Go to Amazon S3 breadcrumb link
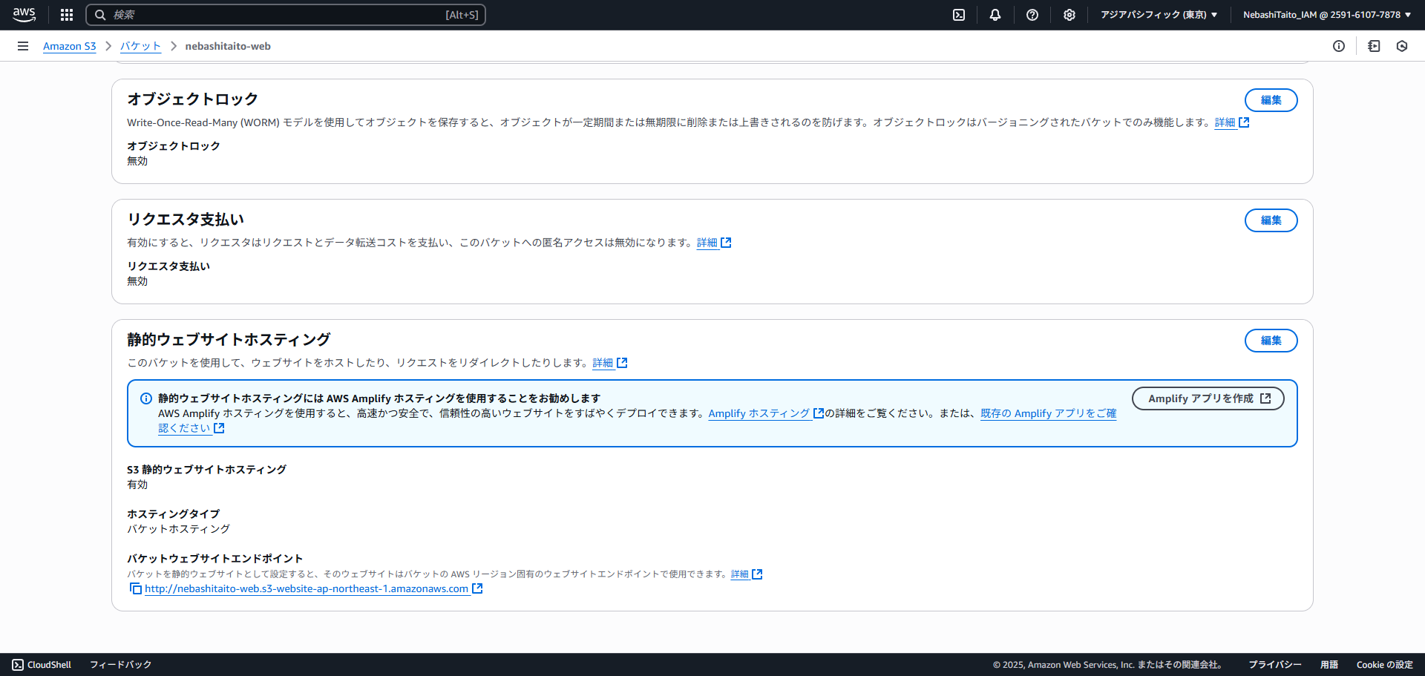The width and height of the screenshot is (1425, 676). click(69, 46)
